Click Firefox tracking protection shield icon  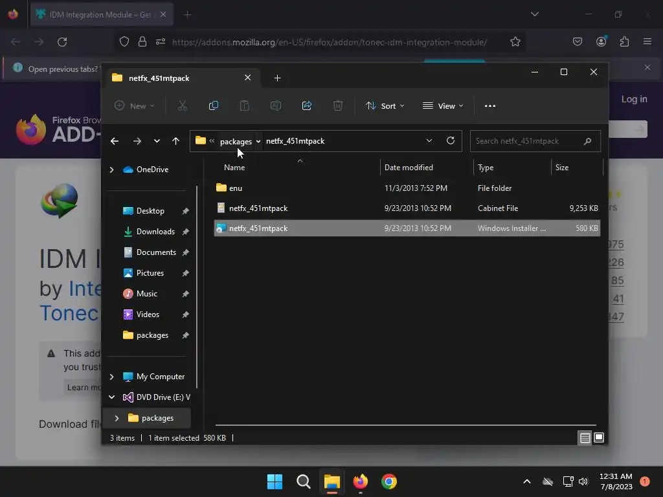tap(124, 42)
